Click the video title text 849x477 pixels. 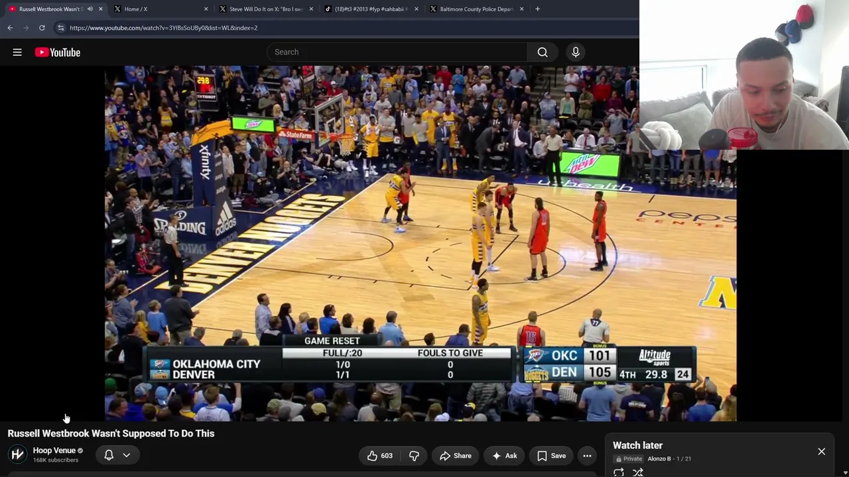(x=111, y=433)
